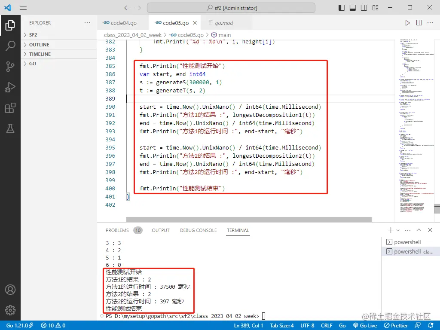The height and width of the screenshot is (330, 440).
Task: Expand the TIMELINE section
Action: [x=59, y=54]
